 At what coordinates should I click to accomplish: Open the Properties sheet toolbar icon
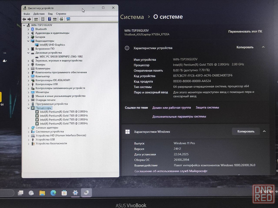43,19
